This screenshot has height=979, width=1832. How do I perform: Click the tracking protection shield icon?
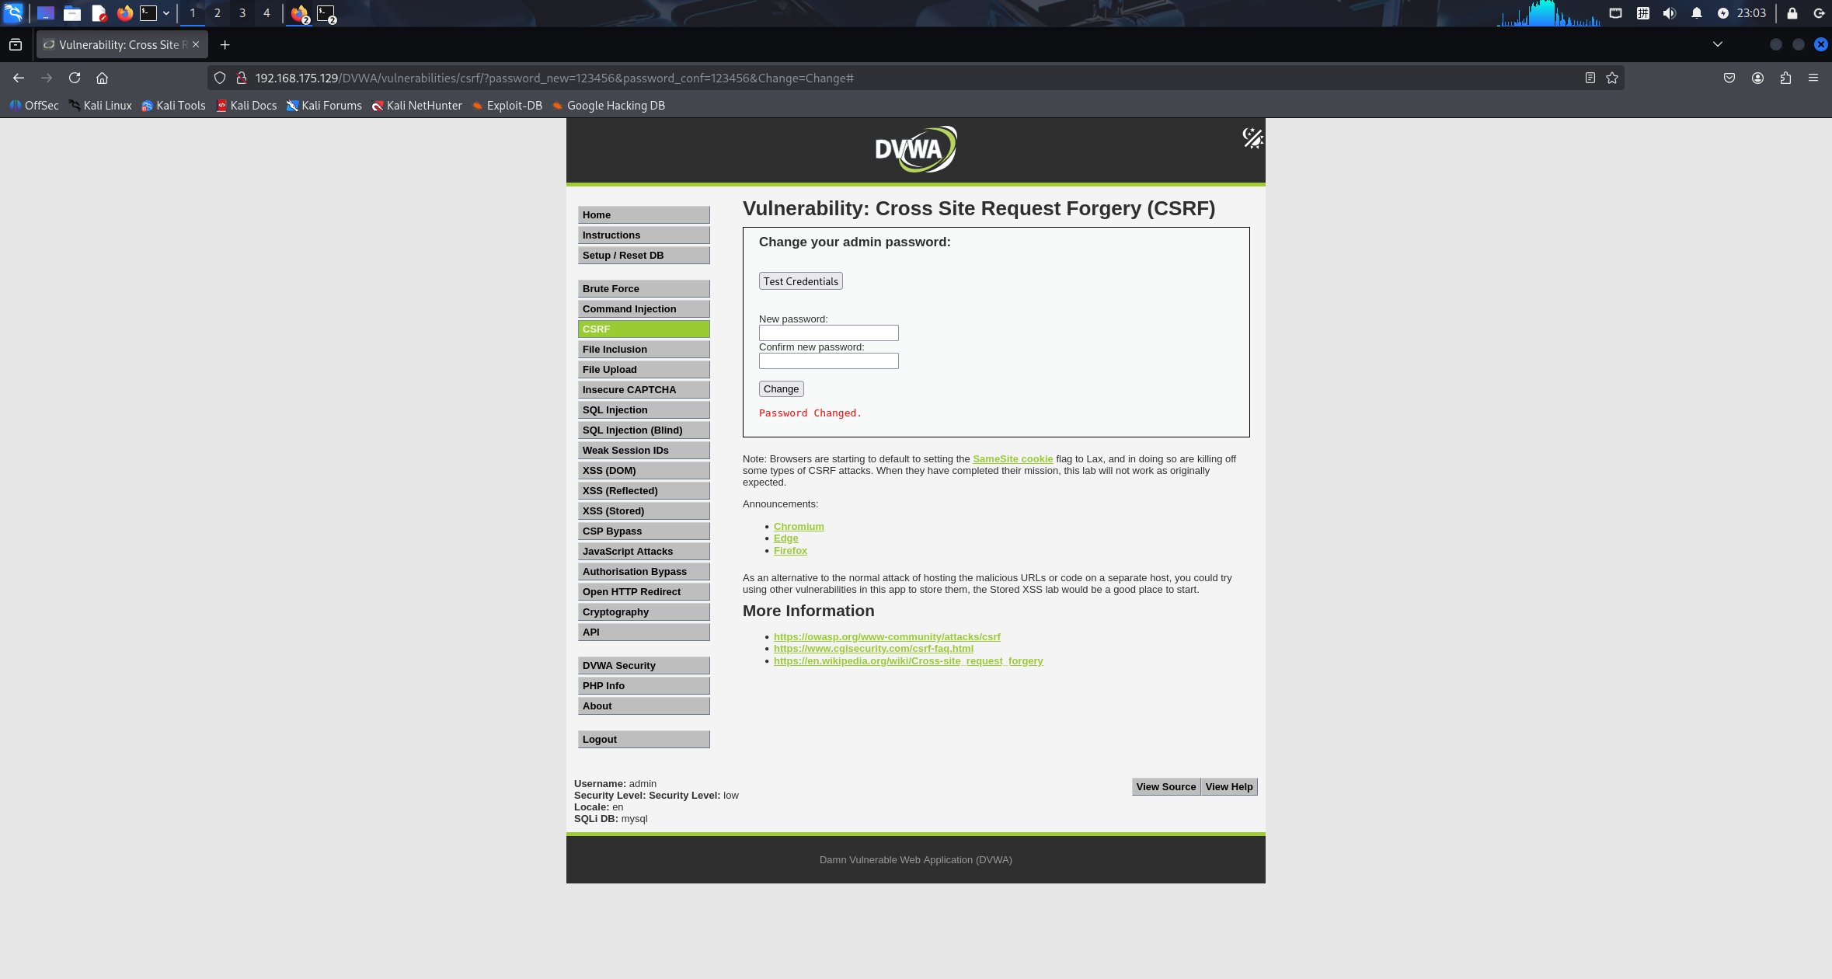click(220, 78)
